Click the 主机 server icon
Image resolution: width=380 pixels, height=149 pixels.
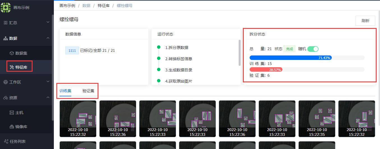(x=12, y=113)
